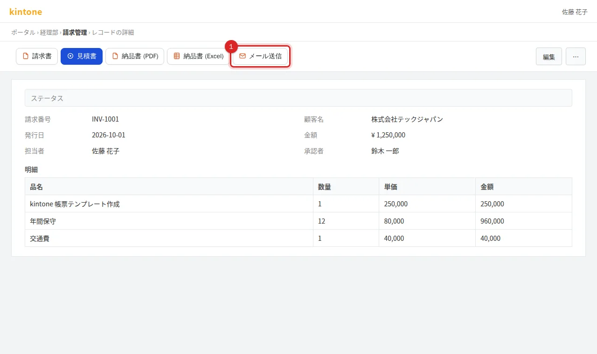Open the 佐藤 花子 user menu in the header
The width and height of the screenshot is (597, 354).
pyautogui.click(x=575, y=12)
